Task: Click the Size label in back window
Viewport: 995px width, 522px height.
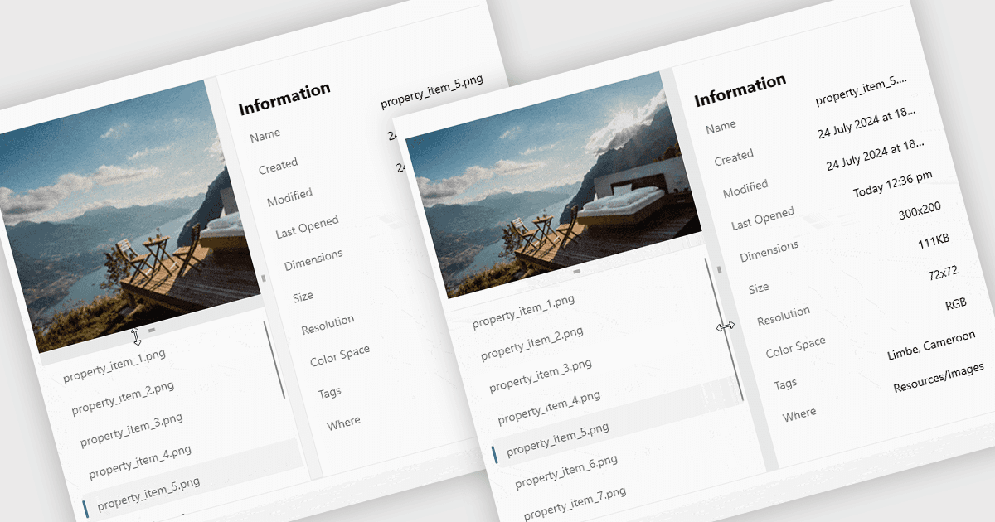Action: click(x=303, y=296)
